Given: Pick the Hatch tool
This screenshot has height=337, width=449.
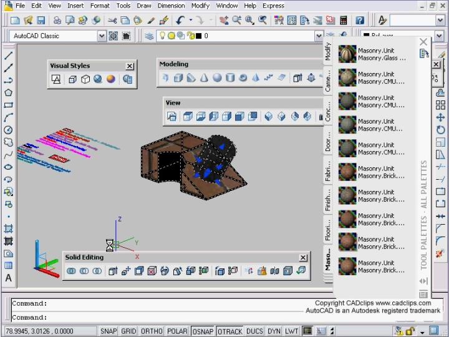Looking at the screenshot, I should tap(8, 228).
